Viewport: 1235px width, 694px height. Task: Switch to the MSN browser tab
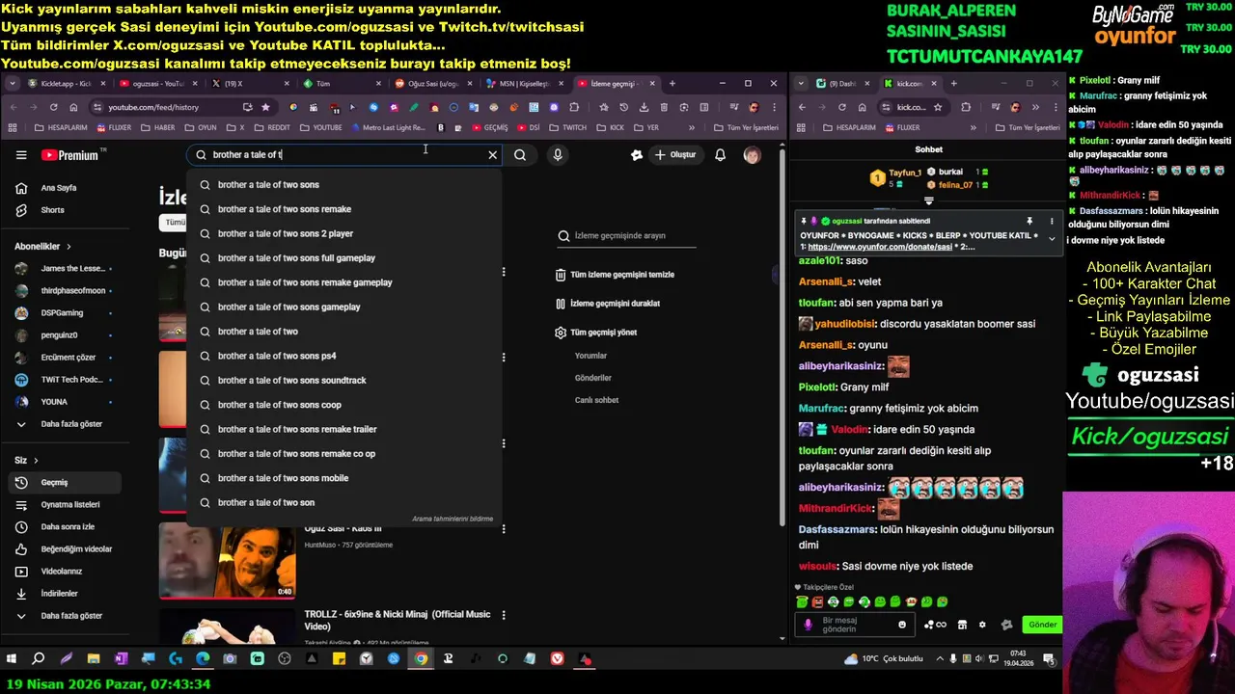[x=521, y=84]
